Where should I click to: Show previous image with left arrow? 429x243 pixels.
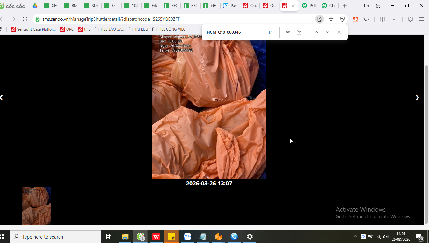click(x=2, y=98)
